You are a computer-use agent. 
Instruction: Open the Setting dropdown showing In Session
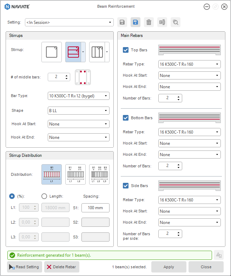click(x=69, y=23)
